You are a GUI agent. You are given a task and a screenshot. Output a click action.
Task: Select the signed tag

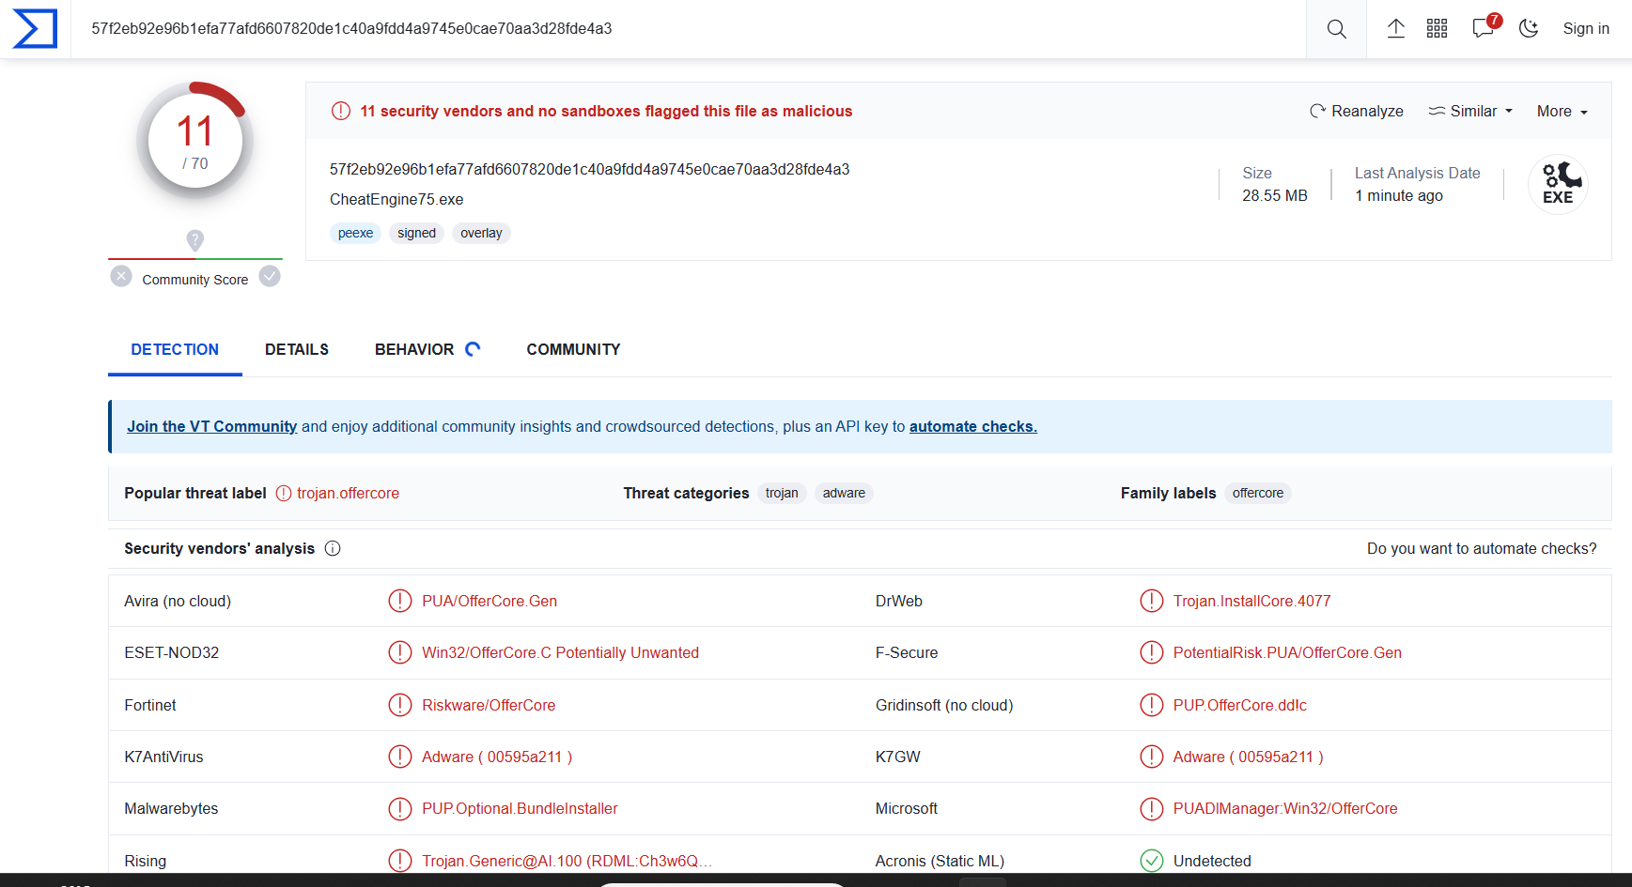coord(416,233)
